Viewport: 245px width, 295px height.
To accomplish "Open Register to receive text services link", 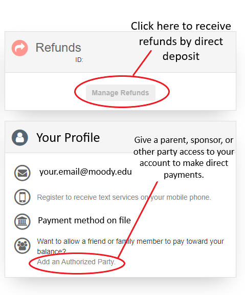I will pos(124,197).
